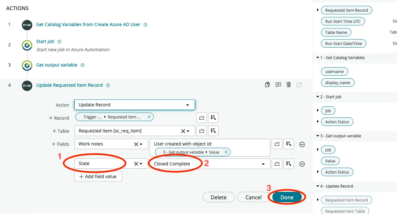Screen dimensions: 397x214
Task: Select the "username" data pill
Action: pos(334,71)
